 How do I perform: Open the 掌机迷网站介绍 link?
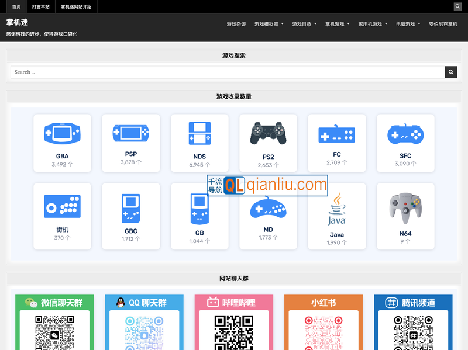click(x=76, y=6)
